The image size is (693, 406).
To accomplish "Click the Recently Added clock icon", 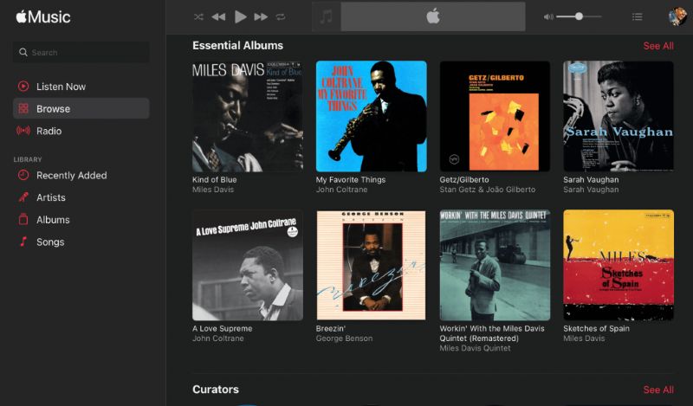I will click(x=23, y=175).
